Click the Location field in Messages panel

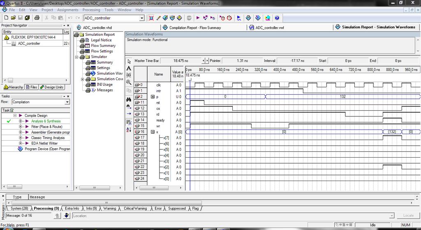234,216
